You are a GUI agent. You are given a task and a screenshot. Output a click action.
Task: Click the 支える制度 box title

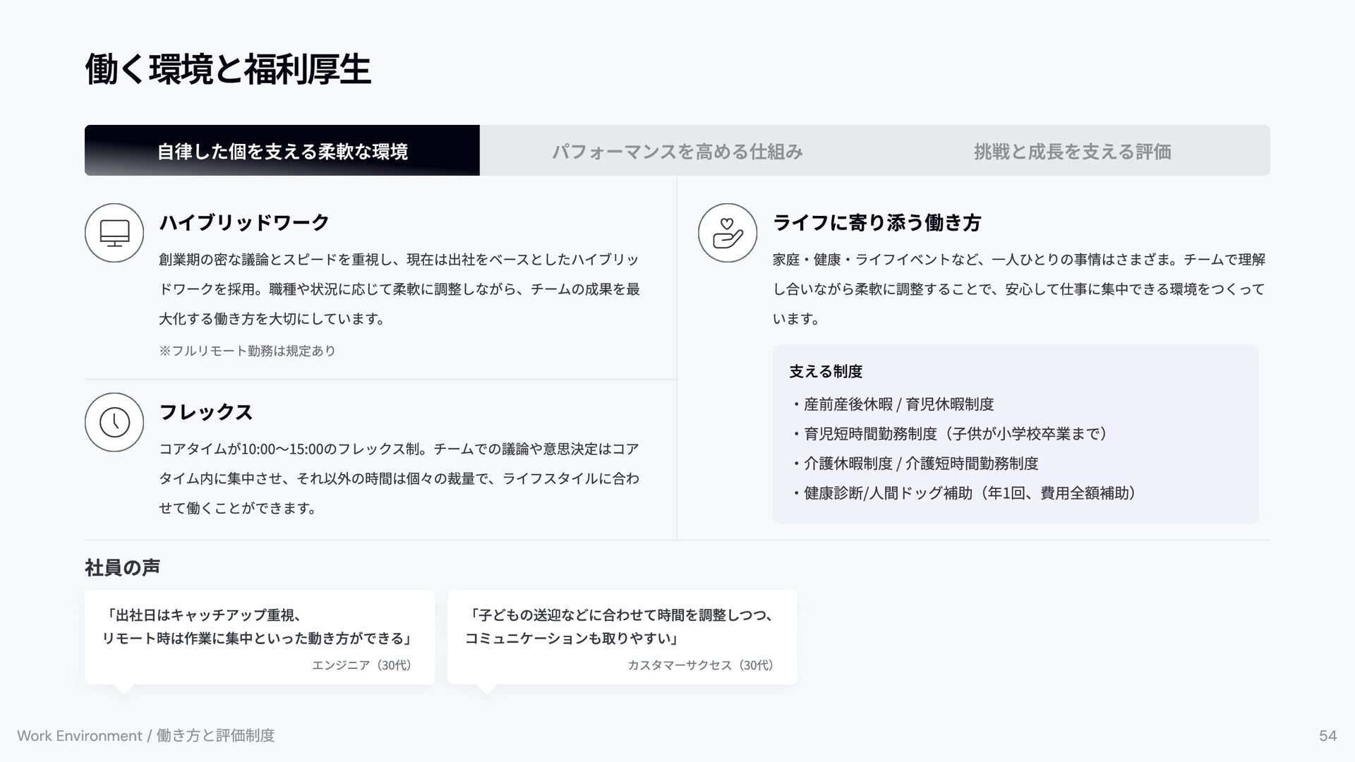pyautogui.click(x=826, y=371)
